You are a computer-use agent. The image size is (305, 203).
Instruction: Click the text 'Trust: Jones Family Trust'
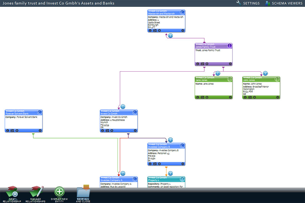click(208, 50)
